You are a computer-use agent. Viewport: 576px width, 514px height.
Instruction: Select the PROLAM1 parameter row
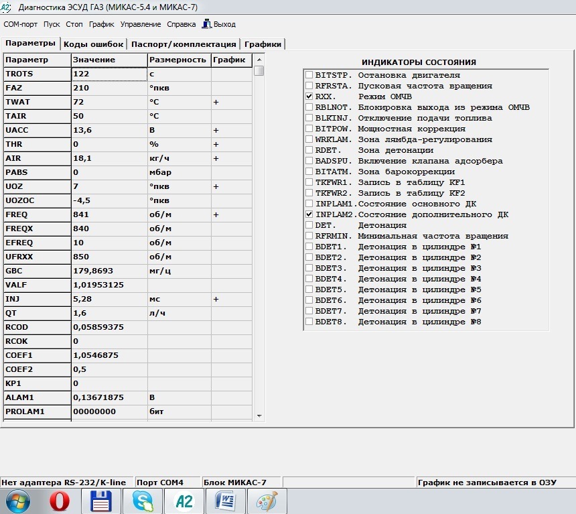point(128,411)
